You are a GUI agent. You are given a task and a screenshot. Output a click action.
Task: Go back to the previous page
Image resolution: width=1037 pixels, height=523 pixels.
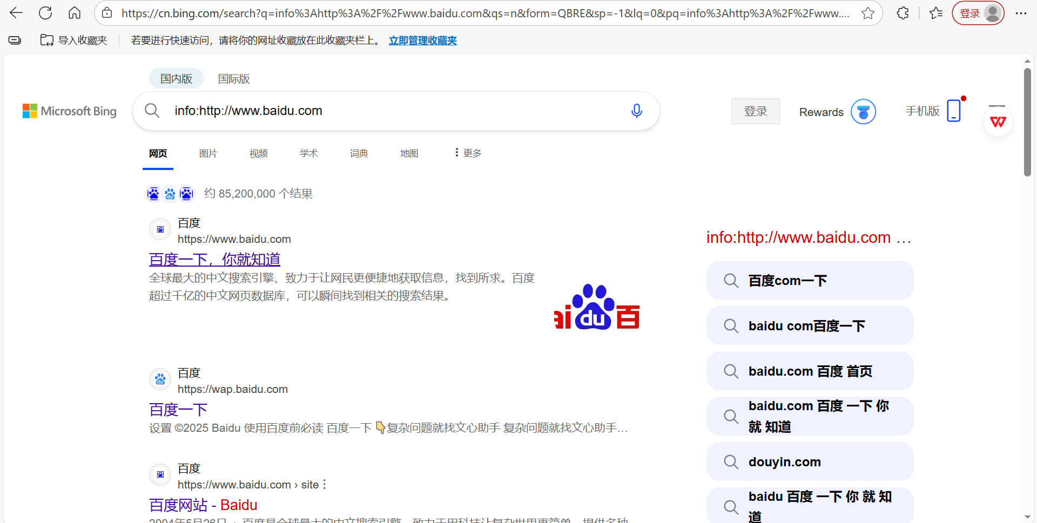click(16, 13)
